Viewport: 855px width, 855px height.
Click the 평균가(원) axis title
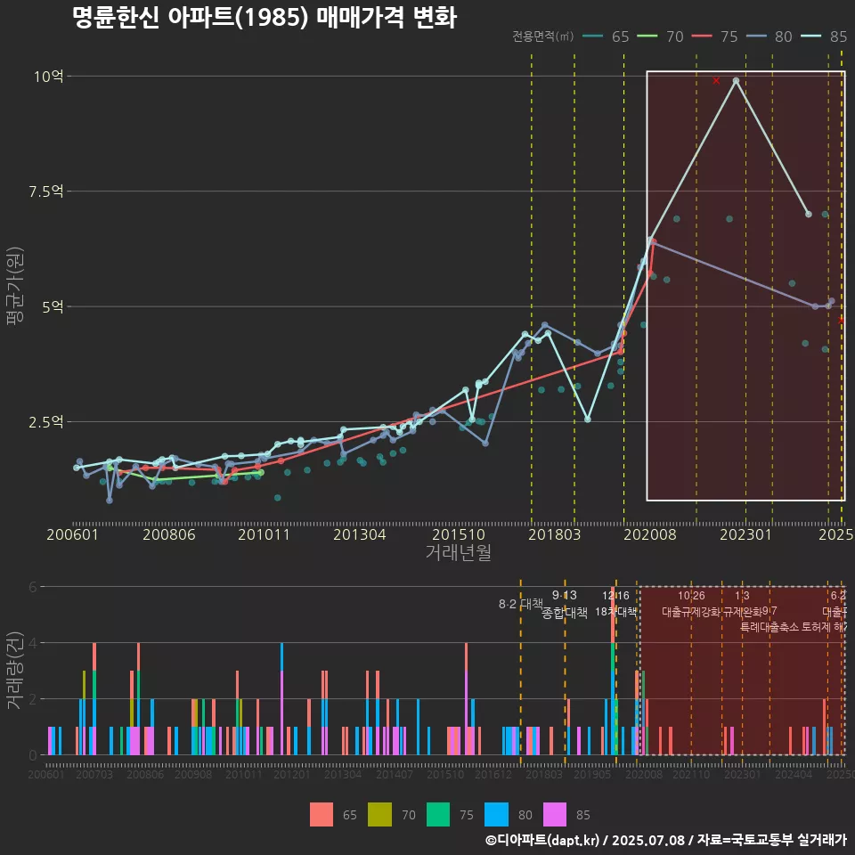[15, 286]
